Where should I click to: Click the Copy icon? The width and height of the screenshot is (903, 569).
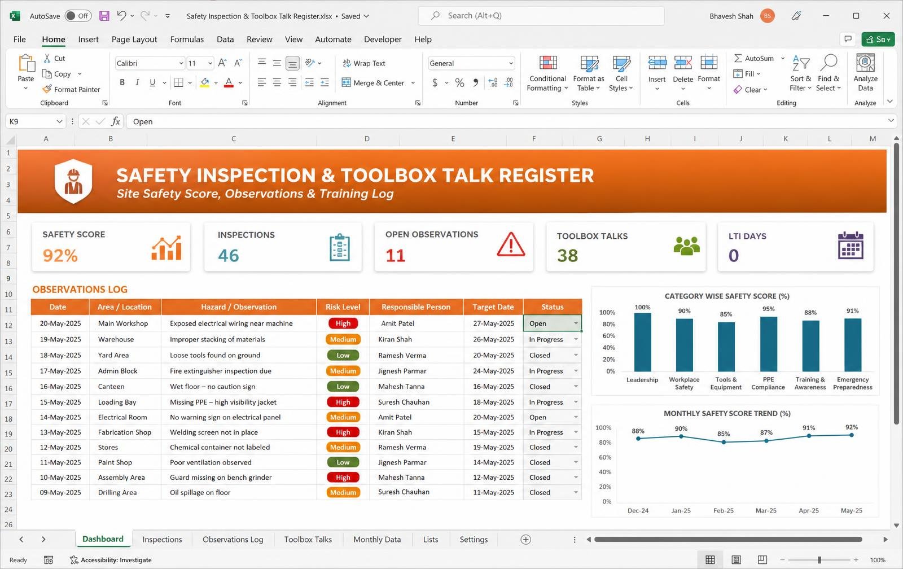(x=47, y=74)
